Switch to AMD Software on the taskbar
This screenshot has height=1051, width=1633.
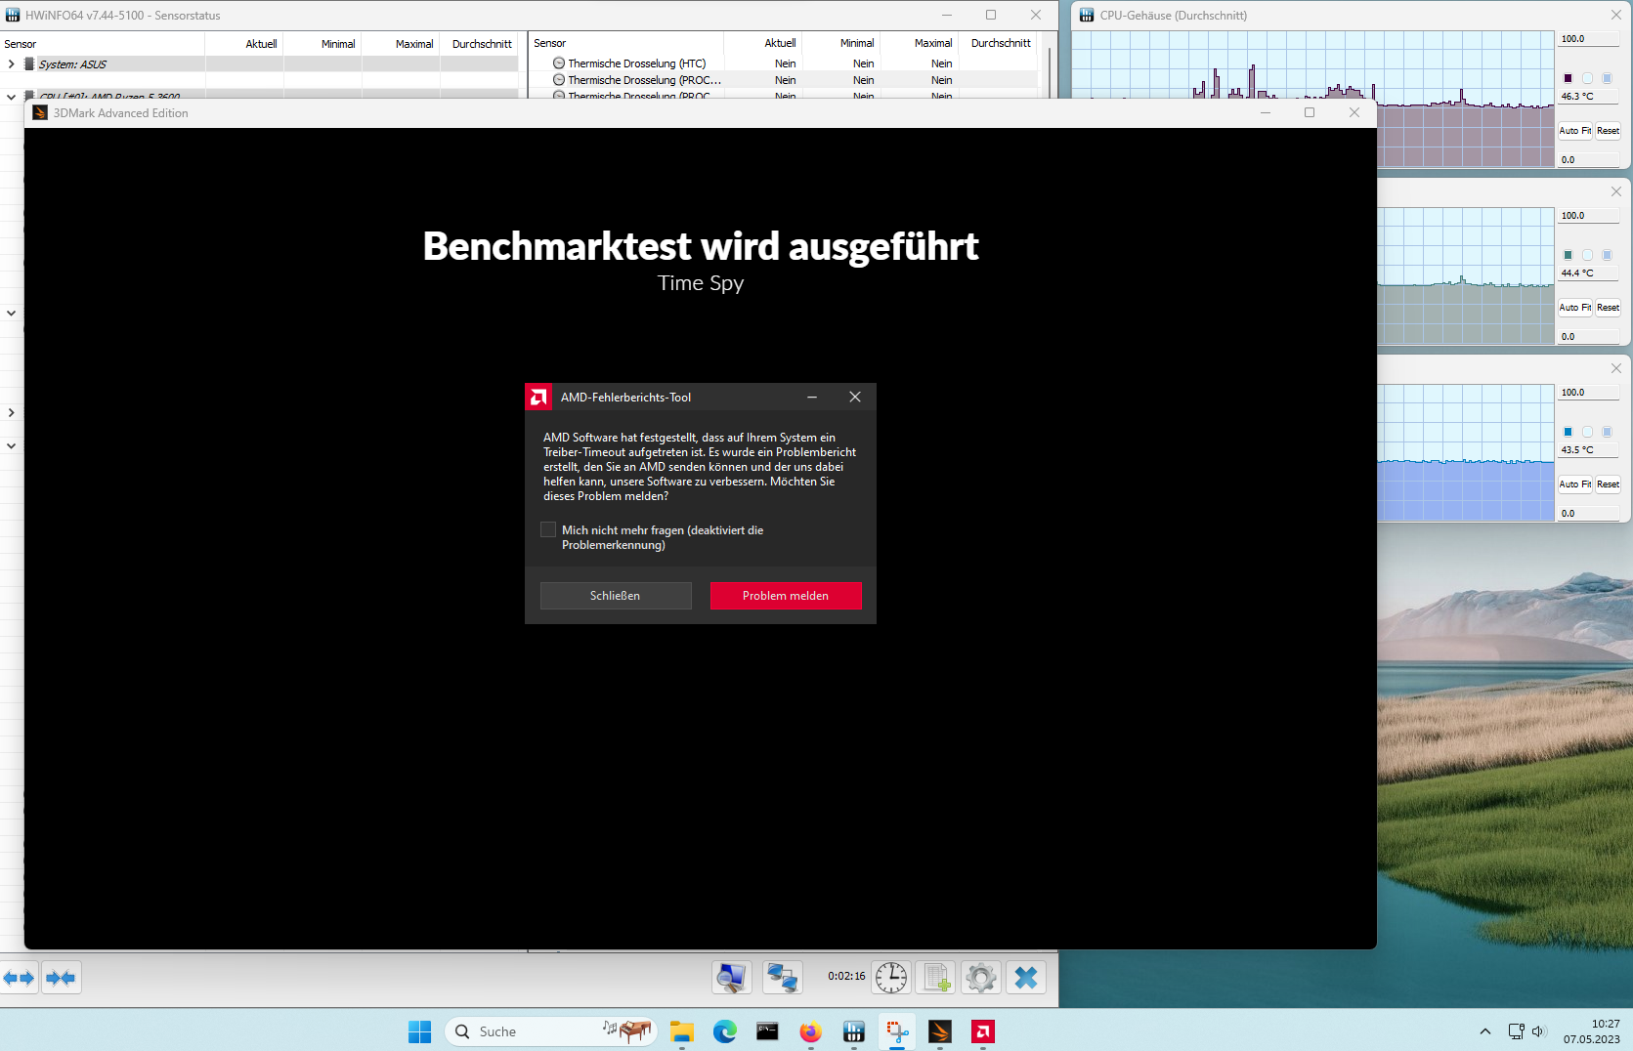(x=982, y=1031)
